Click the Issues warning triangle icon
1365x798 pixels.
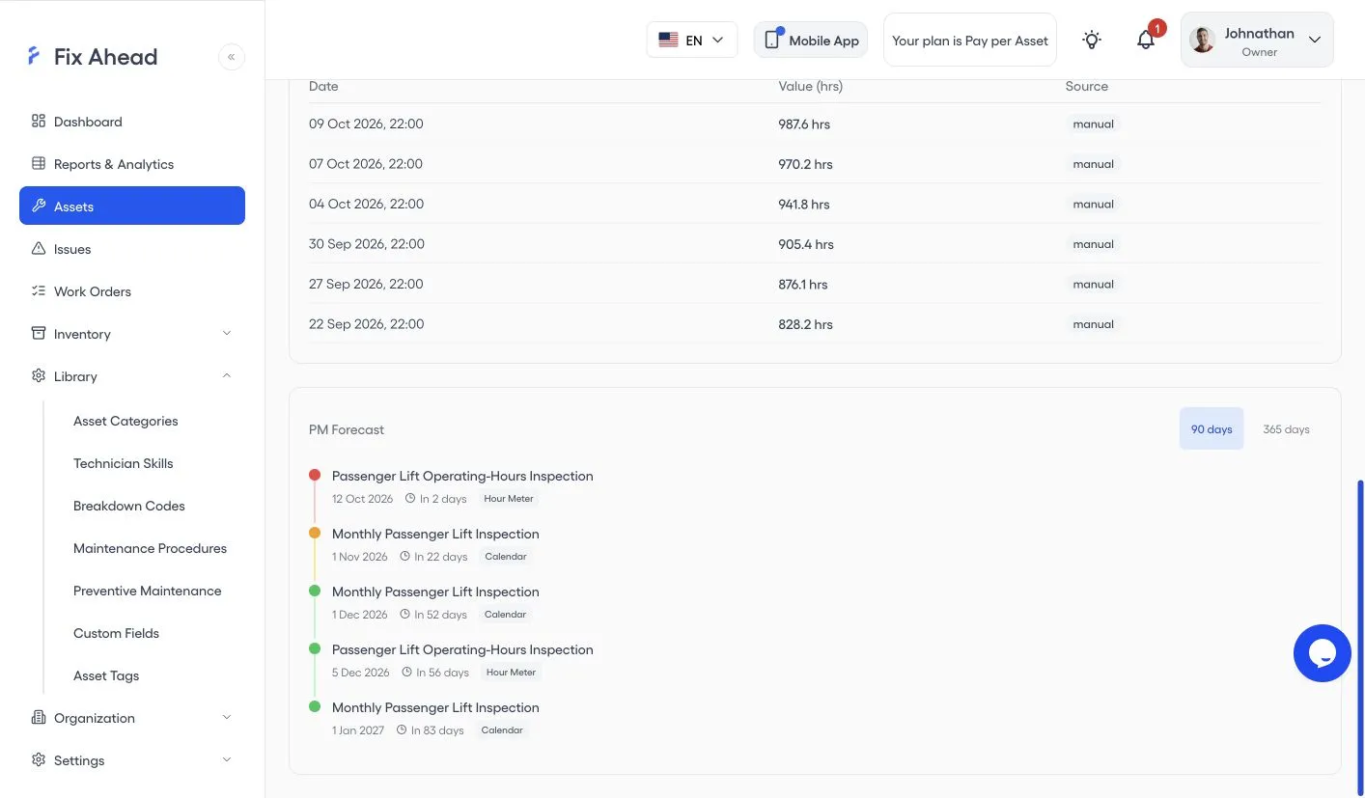pyautogui.click(x=39, y=248)
